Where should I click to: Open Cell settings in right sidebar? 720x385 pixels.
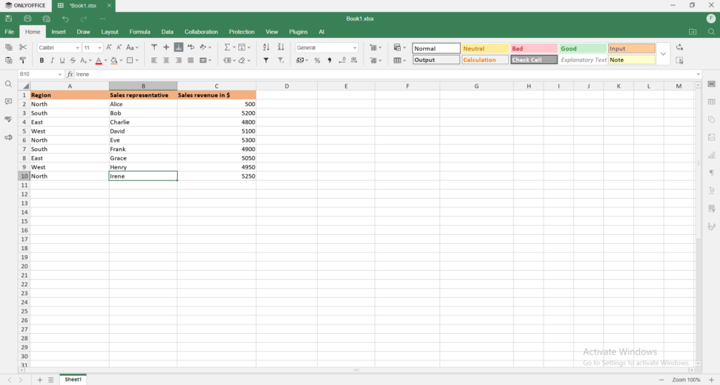[712, 84]
